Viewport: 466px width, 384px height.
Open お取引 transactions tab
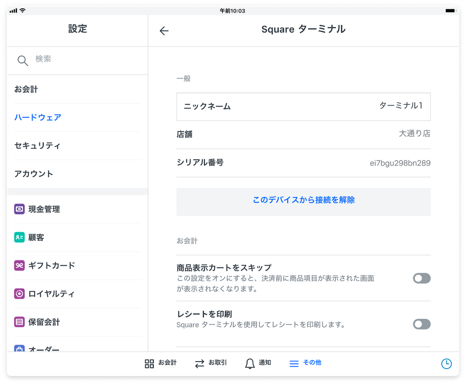click(x=211, y=363)
